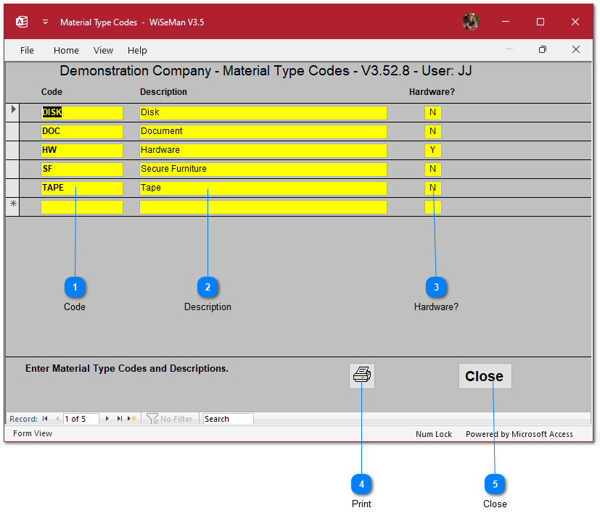Open the File menu
Image resolution: width=600 pixels, height=521 pixels.
click(27, 50)
